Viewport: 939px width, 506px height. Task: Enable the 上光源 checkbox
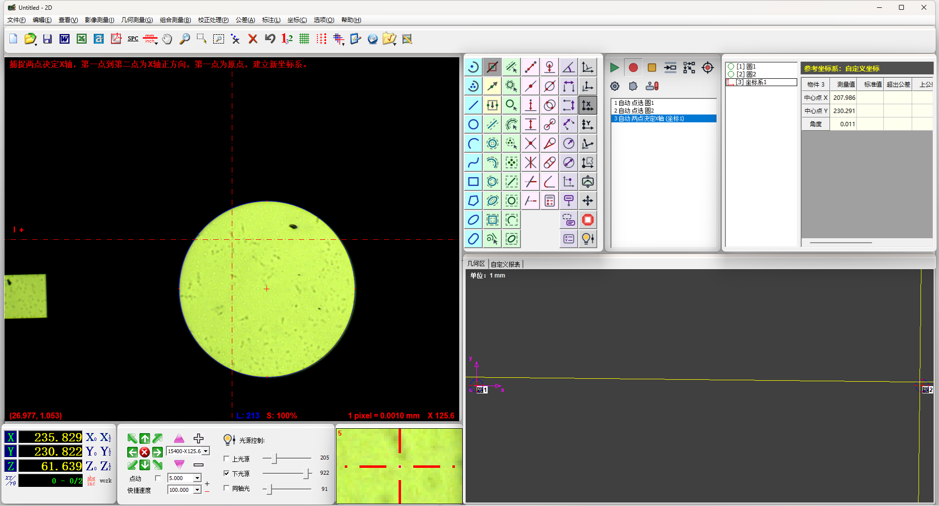(226, 459)
